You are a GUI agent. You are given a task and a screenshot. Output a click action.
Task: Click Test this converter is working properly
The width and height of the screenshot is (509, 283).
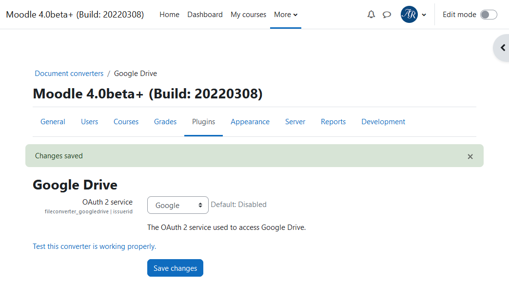[95, 246]
